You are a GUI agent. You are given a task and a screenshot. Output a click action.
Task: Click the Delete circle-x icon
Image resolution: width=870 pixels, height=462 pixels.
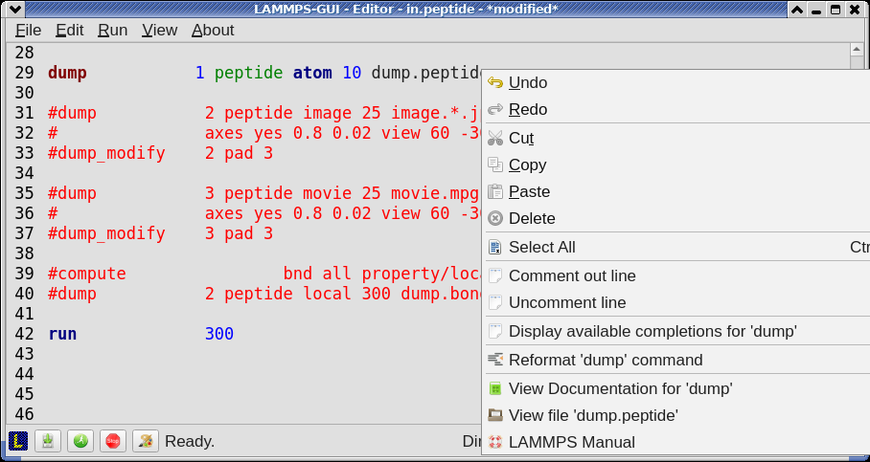point(495,218)
